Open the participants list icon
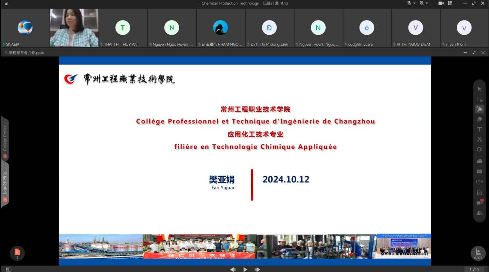 (480, 213)
